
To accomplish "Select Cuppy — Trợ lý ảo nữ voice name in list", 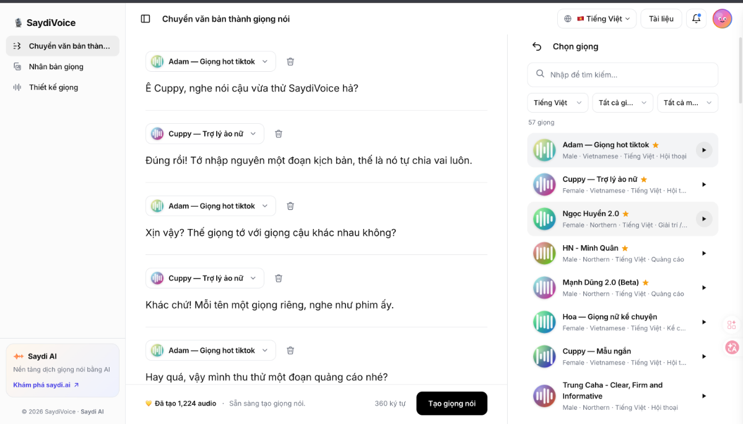I will pos(600,180).
